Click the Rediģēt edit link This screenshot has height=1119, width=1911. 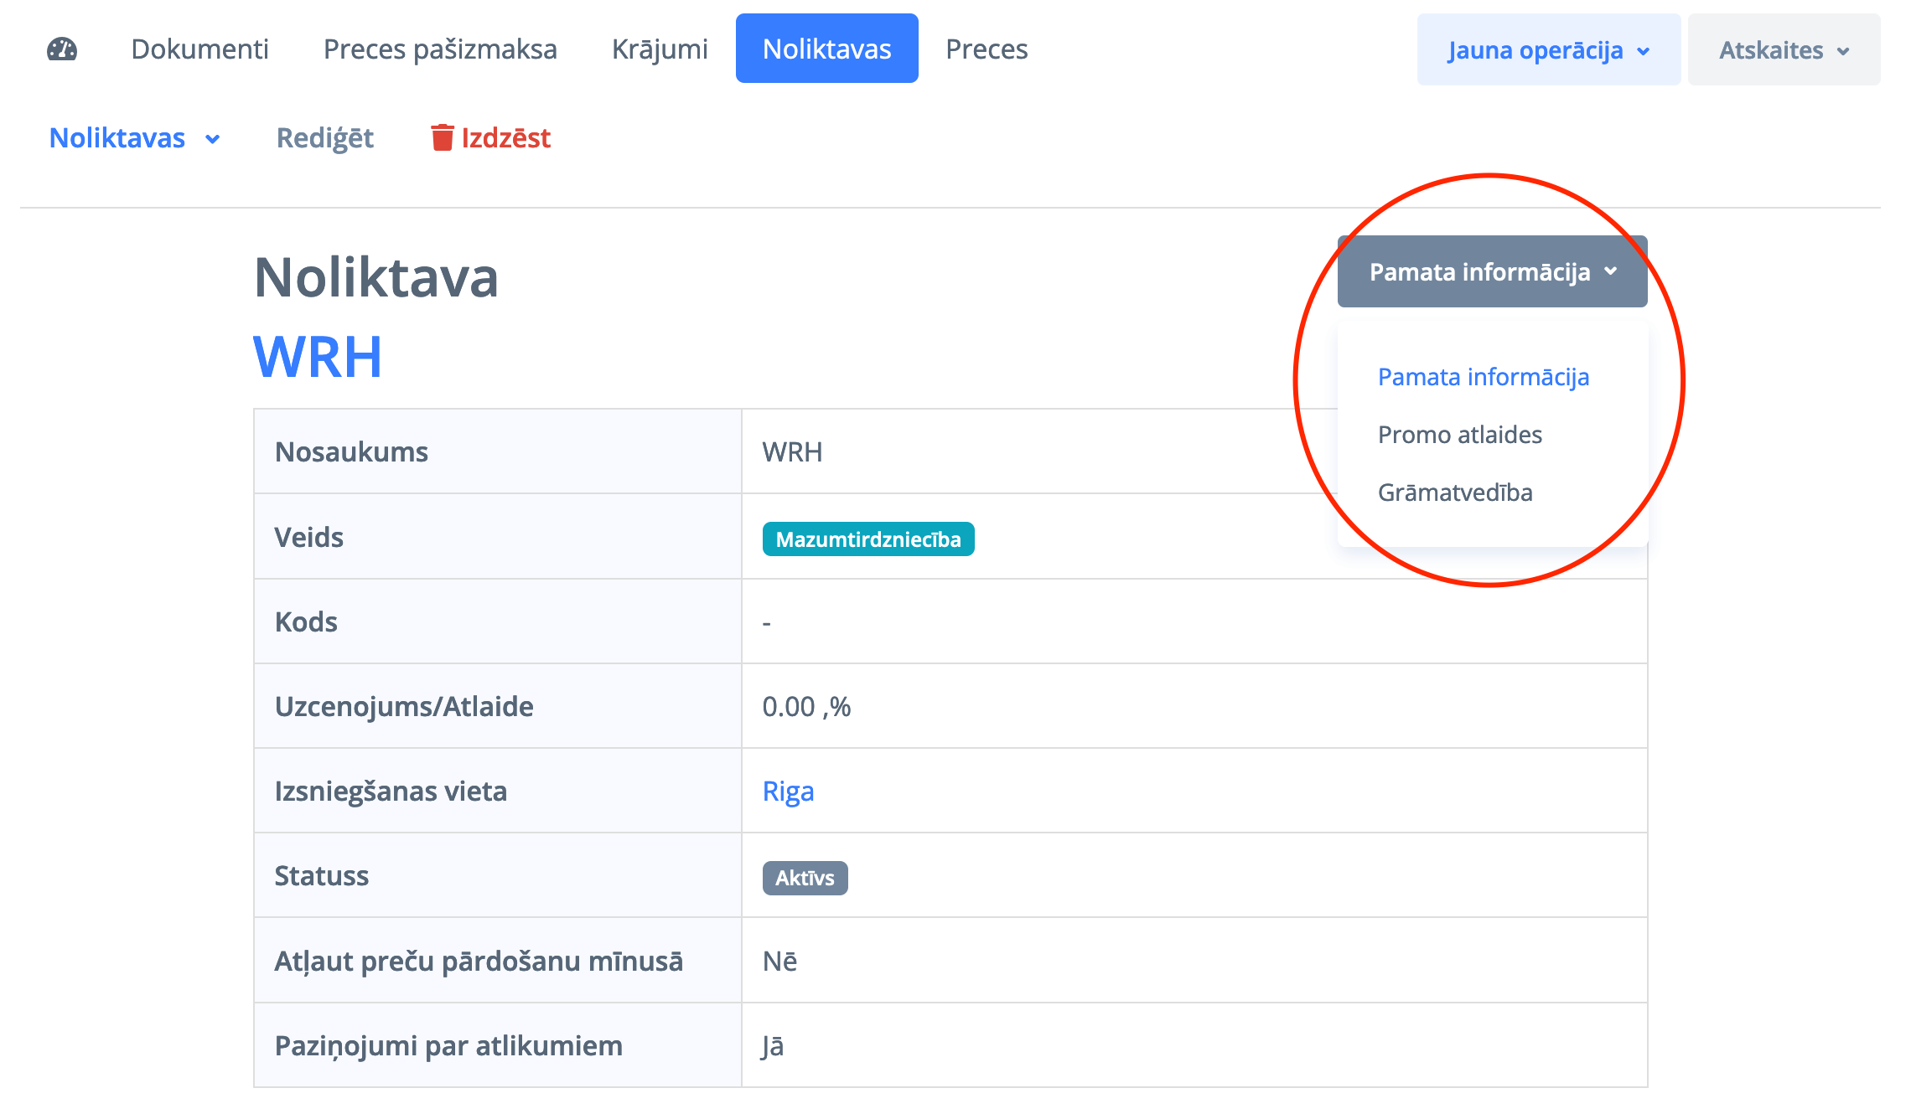coord(325,138)
